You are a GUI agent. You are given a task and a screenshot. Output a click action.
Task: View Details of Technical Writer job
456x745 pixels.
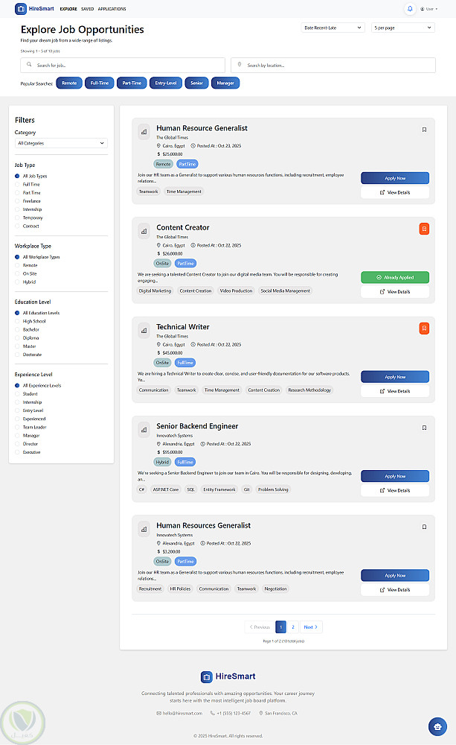(395, 391)
